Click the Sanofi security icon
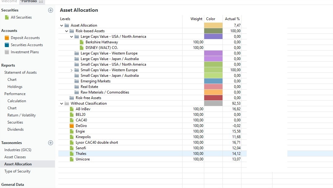The image size is (333, 188). click(72, 148)
